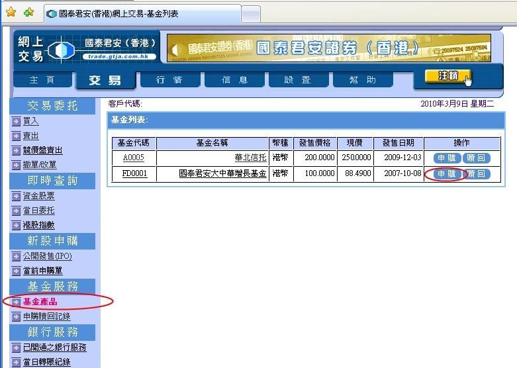The width and height of the screenshot is (517, 368).
Task: Click the arrow icon beside 撤單/改單
Action: pos(16,165)
